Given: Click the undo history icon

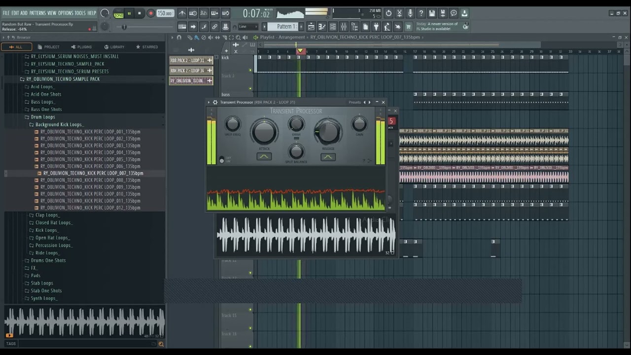Looking at the screenshot, I should pyautogui.click(x=388, y=13).
